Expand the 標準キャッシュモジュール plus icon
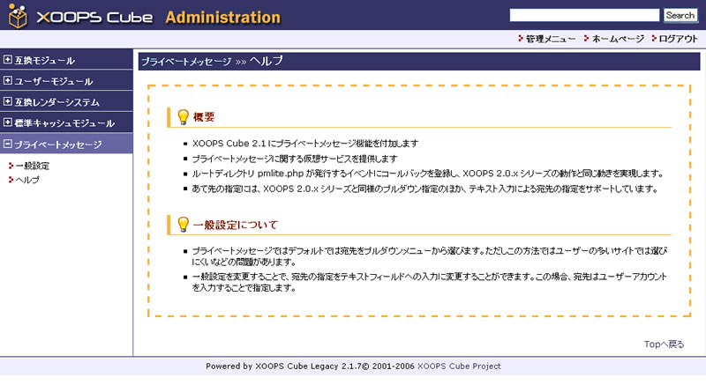The image size is (706, 385). click(7, 122)
